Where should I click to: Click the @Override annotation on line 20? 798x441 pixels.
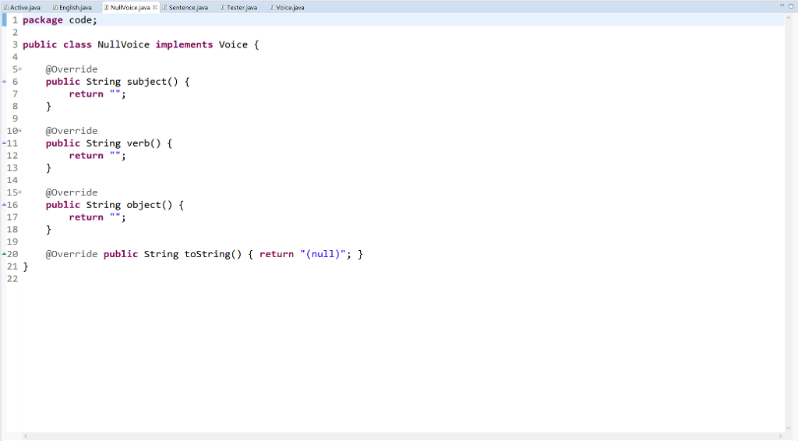point(71,254)
